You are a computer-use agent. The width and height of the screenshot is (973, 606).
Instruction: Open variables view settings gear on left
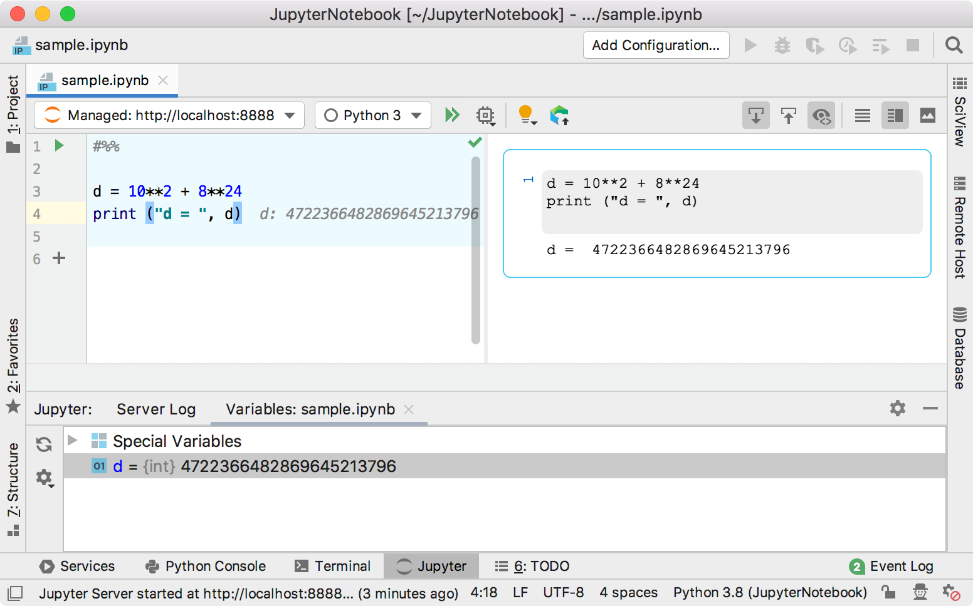(x=44, y=478)
